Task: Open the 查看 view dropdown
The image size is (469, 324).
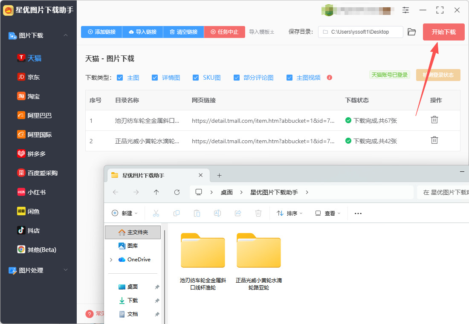Action: pos(328,213)
